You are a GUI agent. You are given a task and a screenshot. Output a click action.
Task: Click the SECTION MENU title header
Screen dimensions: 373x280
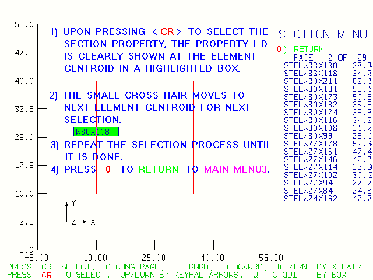[x=322, y=34]
